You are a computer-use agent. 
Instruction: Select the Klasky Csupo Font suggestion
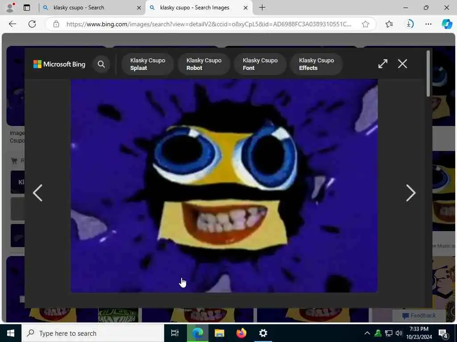[260, 64]
